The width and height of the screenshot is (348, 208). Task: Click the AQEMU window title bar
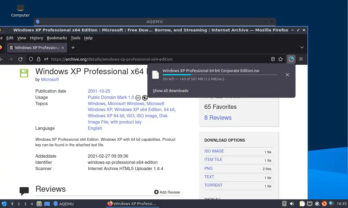pyautogui.click(x=154, y=22)
